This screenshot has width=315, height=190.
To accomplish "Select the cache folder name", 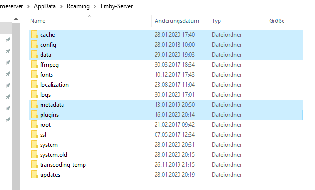I will click(x=48, y=35).
